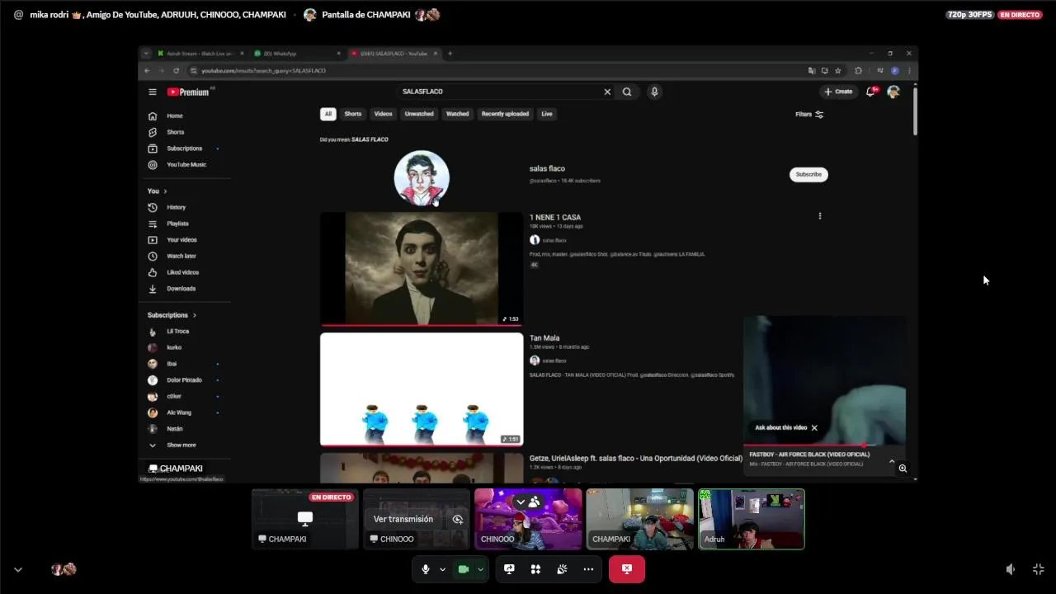Click the magnifier zoom icon on the stream
The image size is (1056, 594).
click(903, 469)
